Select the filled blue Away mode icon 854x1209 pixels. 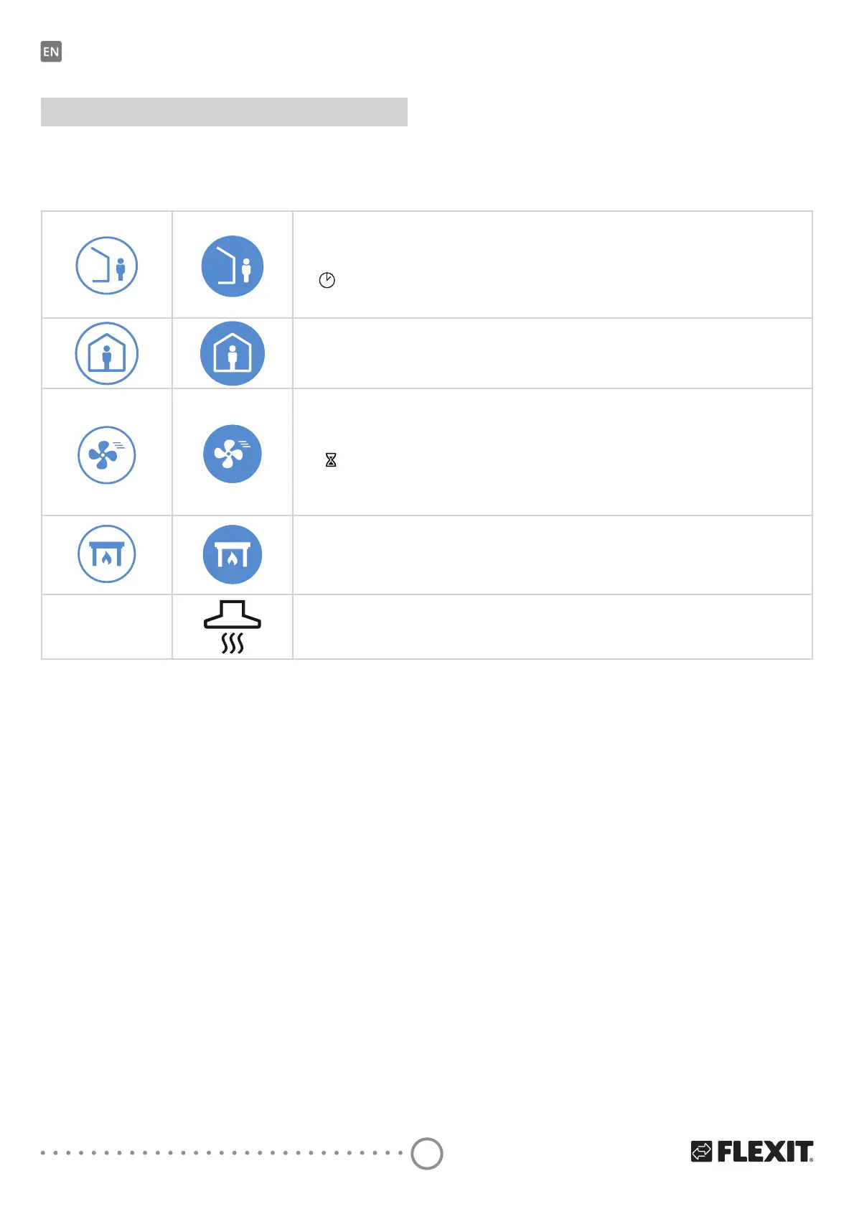pyautogui.click(x=233, y=266)
